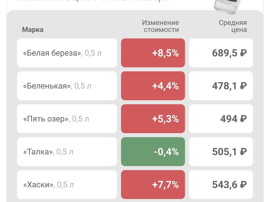Select the «Беленькая» brand cell
This screenshot has height=202, width=270.
coord(67,86)
